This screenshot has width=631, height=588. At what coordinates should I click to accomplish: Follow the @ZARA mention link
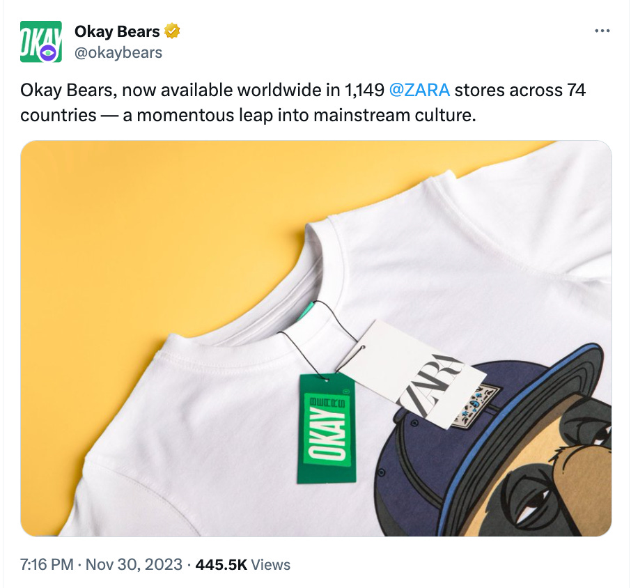coord(419,90)
